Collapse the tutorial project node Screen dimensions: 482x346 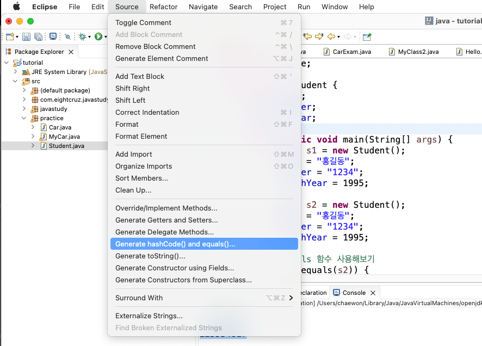click(x=7, y=63)
